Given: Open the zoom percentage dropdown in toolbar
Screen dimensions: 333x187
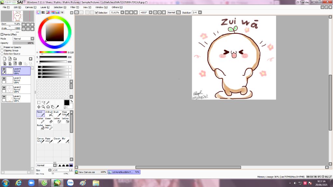Looking at the screenshot, I should (122, 13).
